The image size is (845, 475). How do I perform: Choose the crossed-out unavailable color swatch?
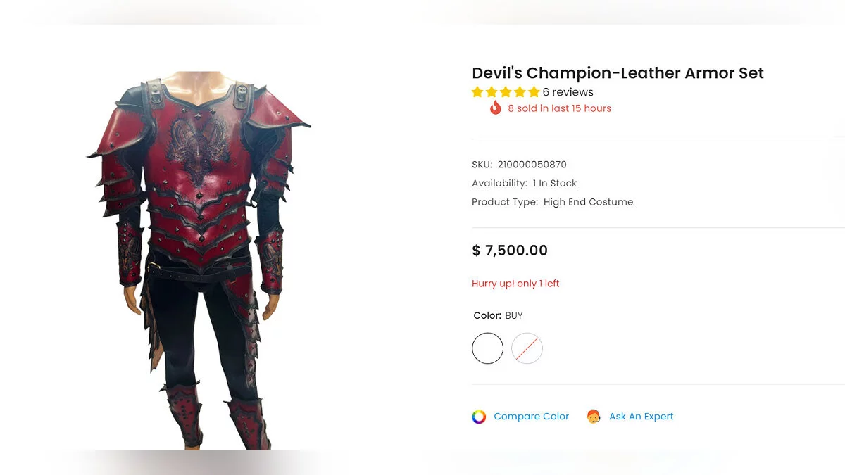[x=527, y=348]
